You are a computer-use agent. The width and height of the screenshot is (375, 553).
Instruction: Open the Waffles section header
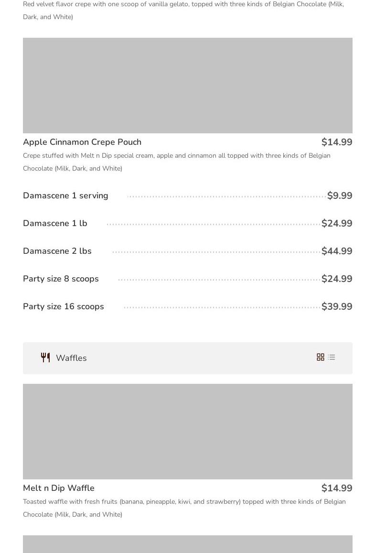71,358
